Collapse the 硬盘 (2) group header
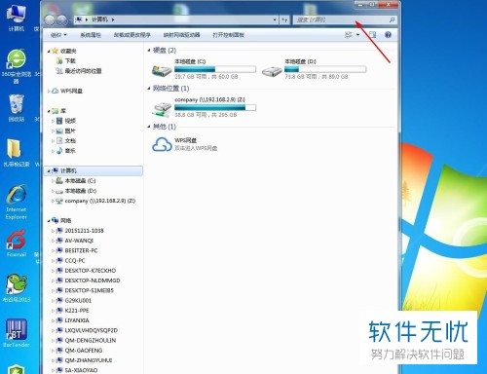Image resolution: width=487 pixels, height=374 pixels. click(x=149, y=50)
